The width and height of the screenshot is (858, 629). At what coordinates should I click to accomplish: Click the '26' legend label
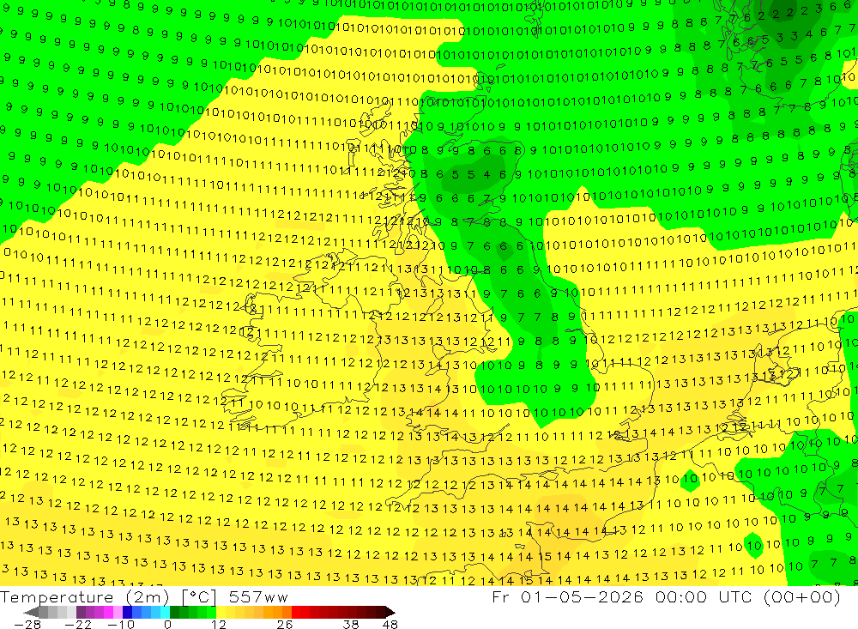[x=285, y=624]
